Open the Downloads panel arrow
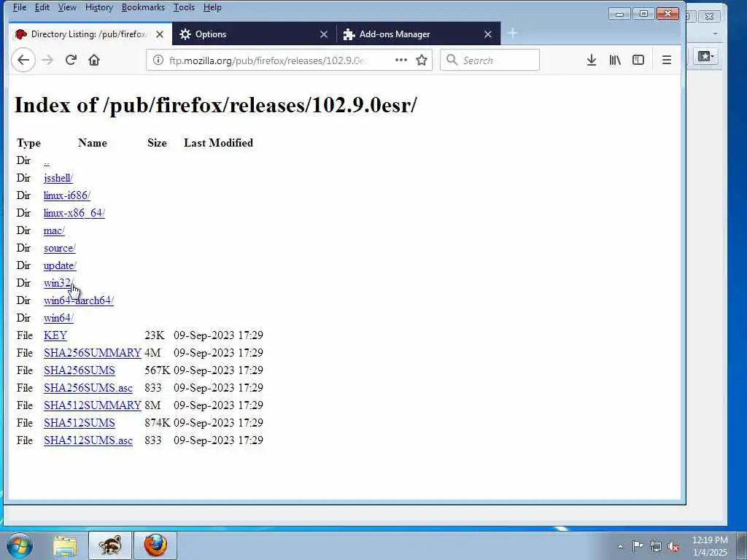This screenshot has width=747, height=560. pyautogui.click(x=591, y=60)
